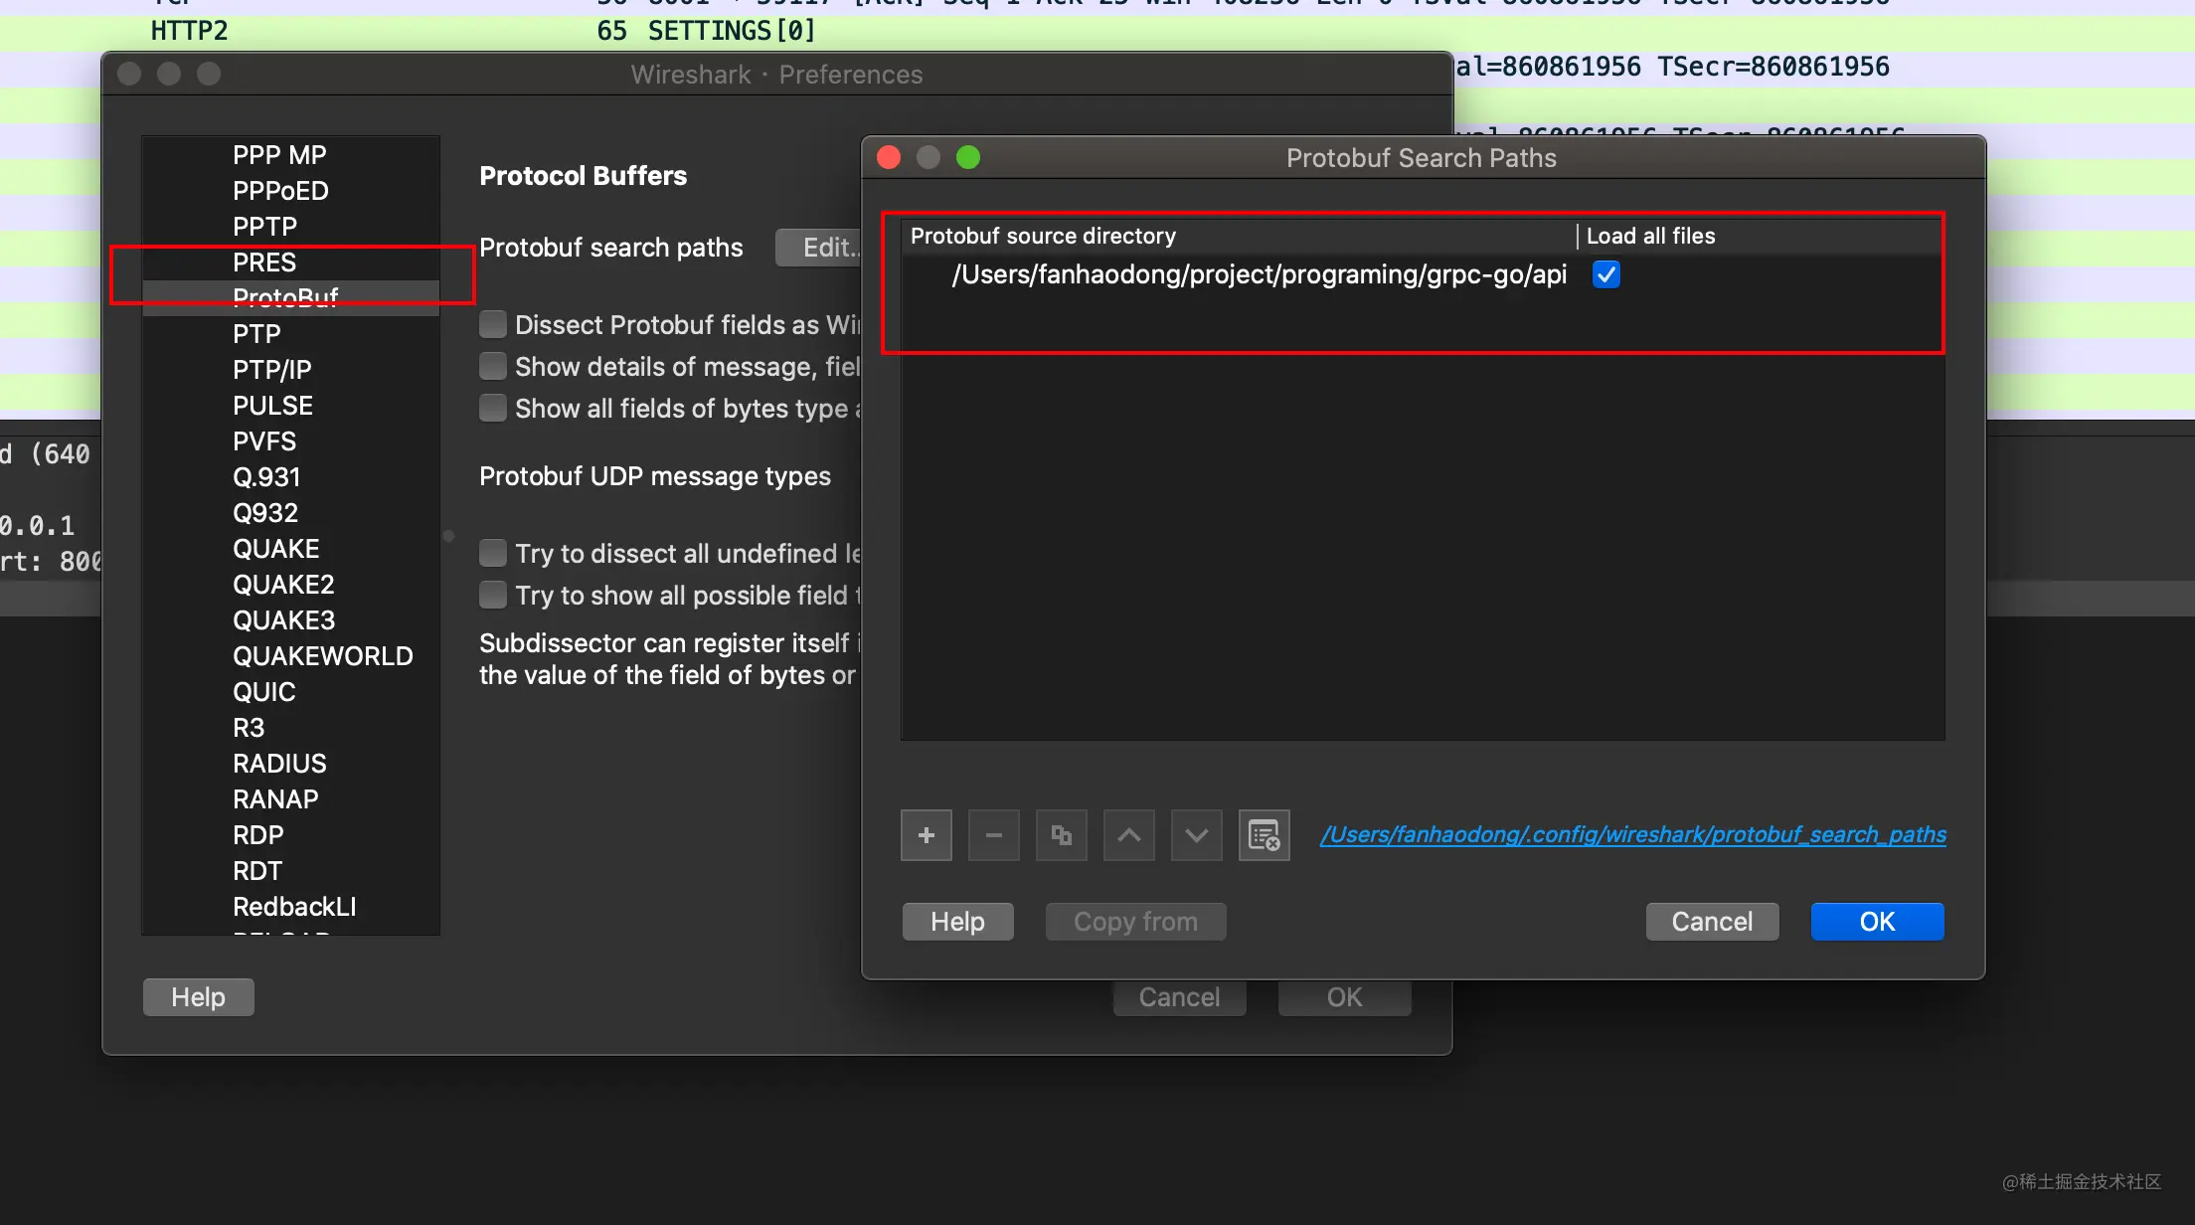Select PPTP in the protocol list
The image size is (2195, 1225).
(290, 227)
